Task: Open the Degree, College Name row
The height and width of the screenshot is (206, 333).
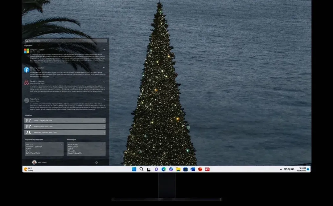Action: (x=65, y=120)
